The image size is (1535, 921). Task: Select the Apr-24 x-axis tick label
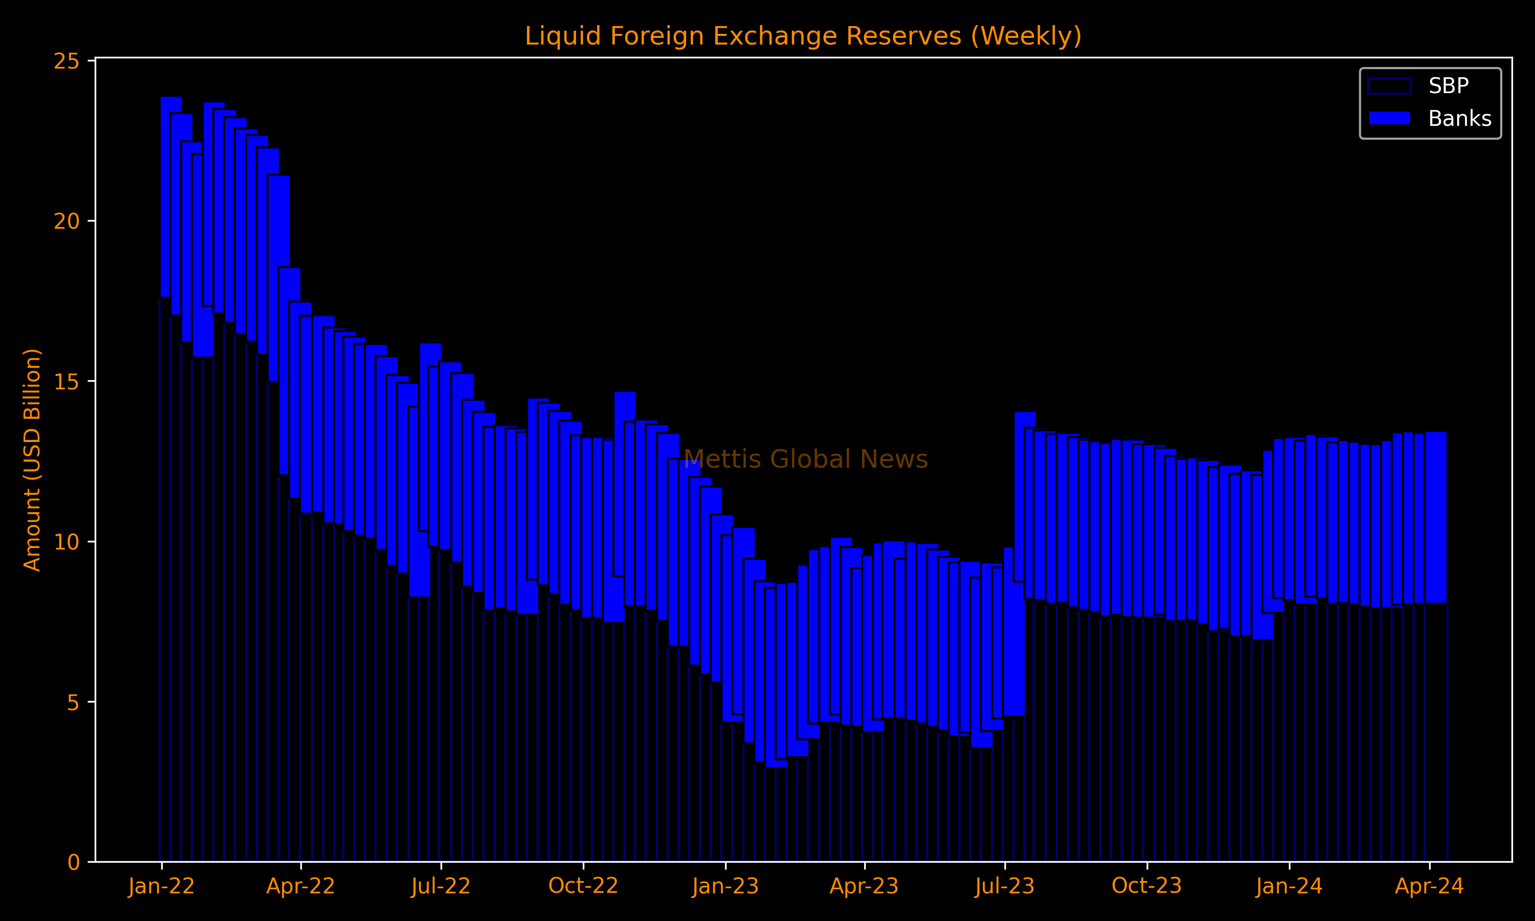[x=1430, y=886]
